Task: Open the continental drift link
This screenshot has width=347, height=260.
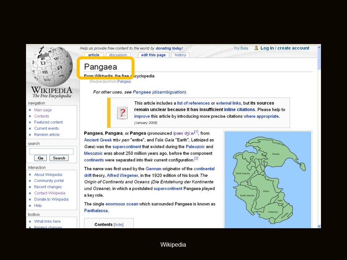Action: click(x=204, y=169)
